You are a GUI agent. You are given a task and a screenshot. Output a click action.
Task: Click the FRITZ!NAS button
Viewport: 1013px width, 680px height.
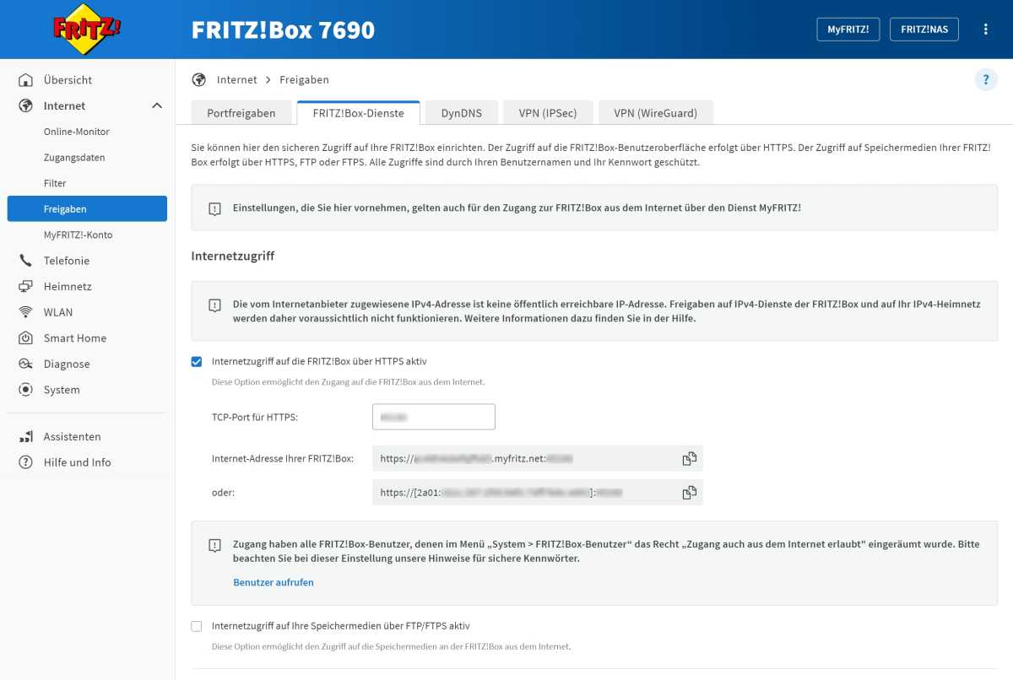(924, 30)
